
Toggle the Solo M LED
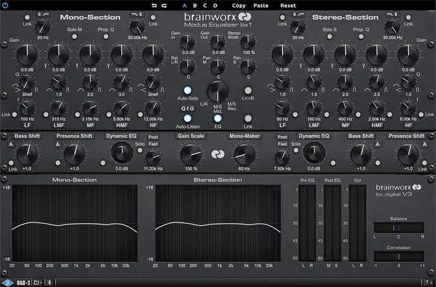pos(74,37)
